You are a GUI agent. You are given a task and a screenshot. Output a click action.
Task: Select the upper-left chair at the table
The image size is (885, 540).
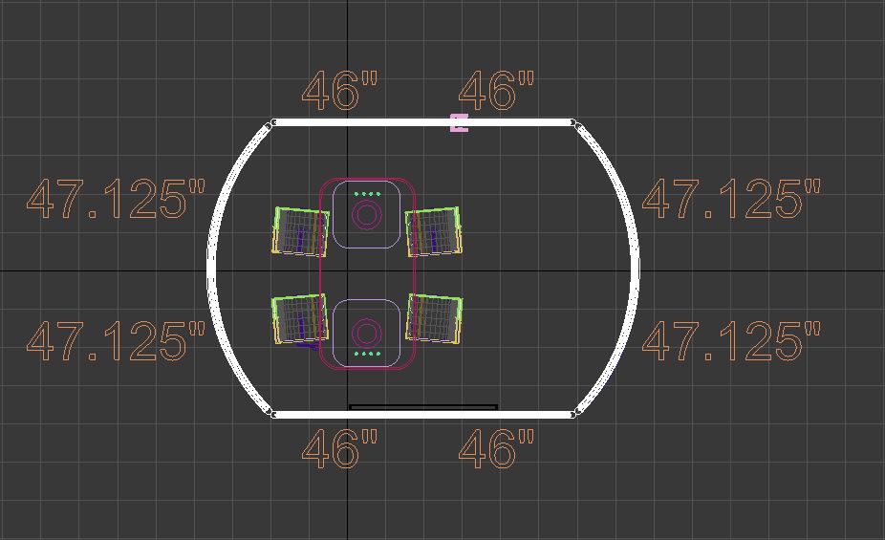[x=300, y=231]
